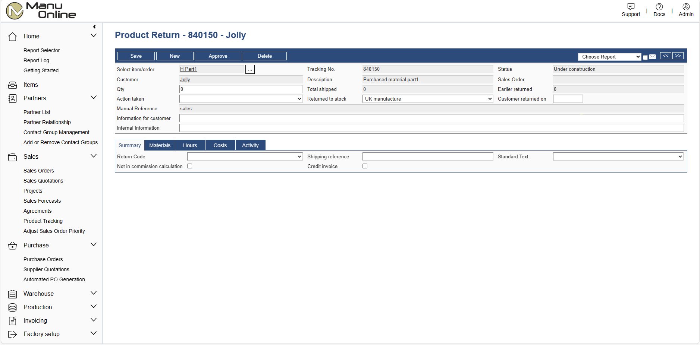Screen dimensions: 700x345
Task: Click the Qty input field
Action: coord(241,89)
